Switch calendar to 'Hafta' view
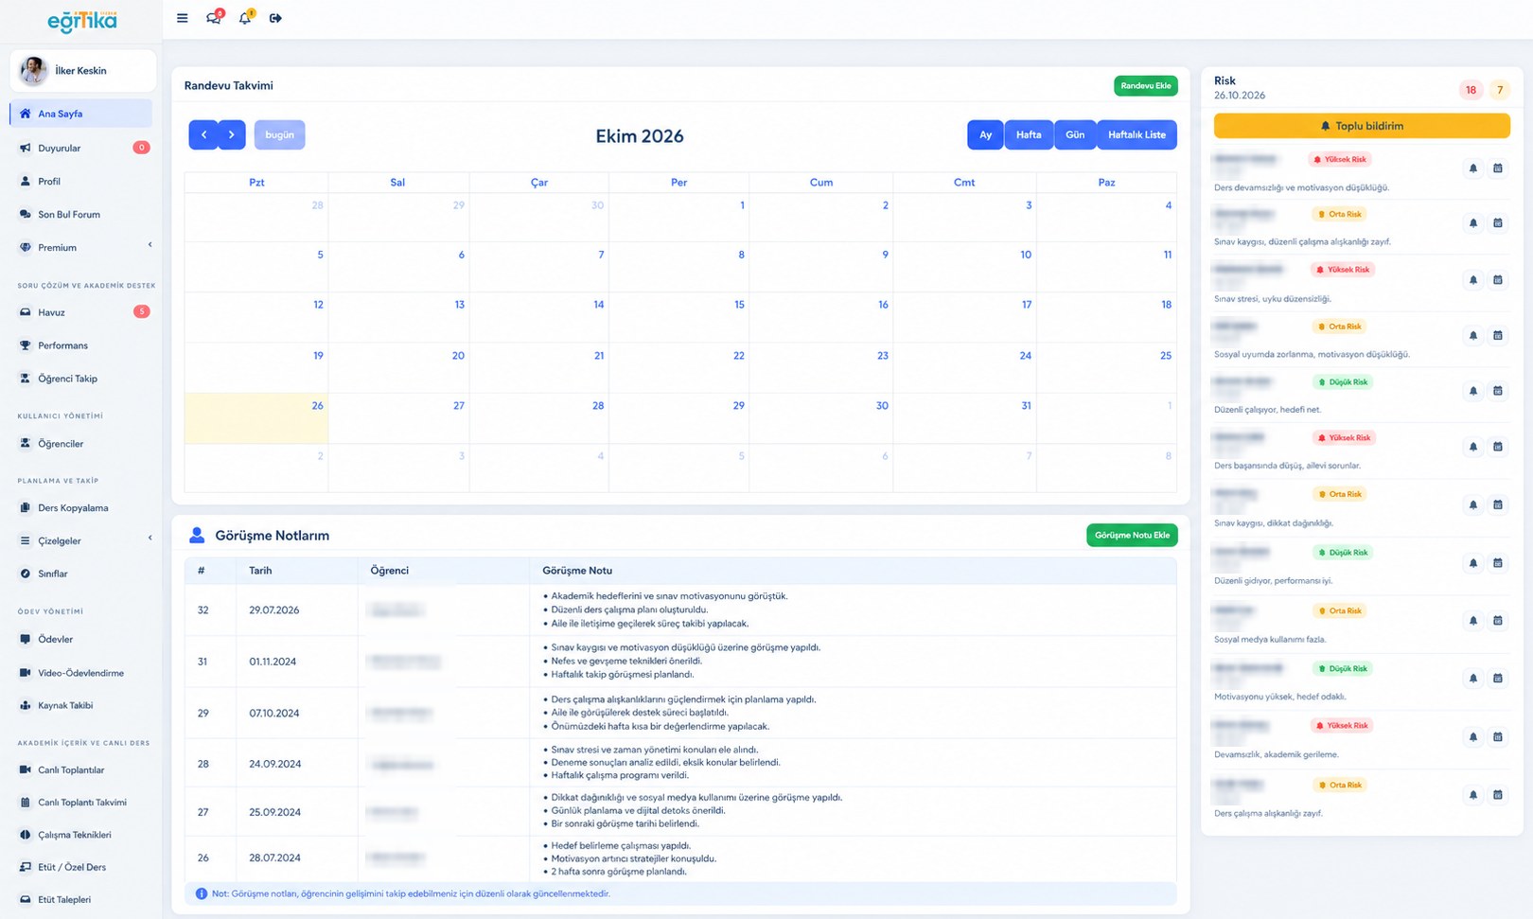The height and width of the screenshot is (919, 1533). pyautogui.click(x=1029, y=134)
